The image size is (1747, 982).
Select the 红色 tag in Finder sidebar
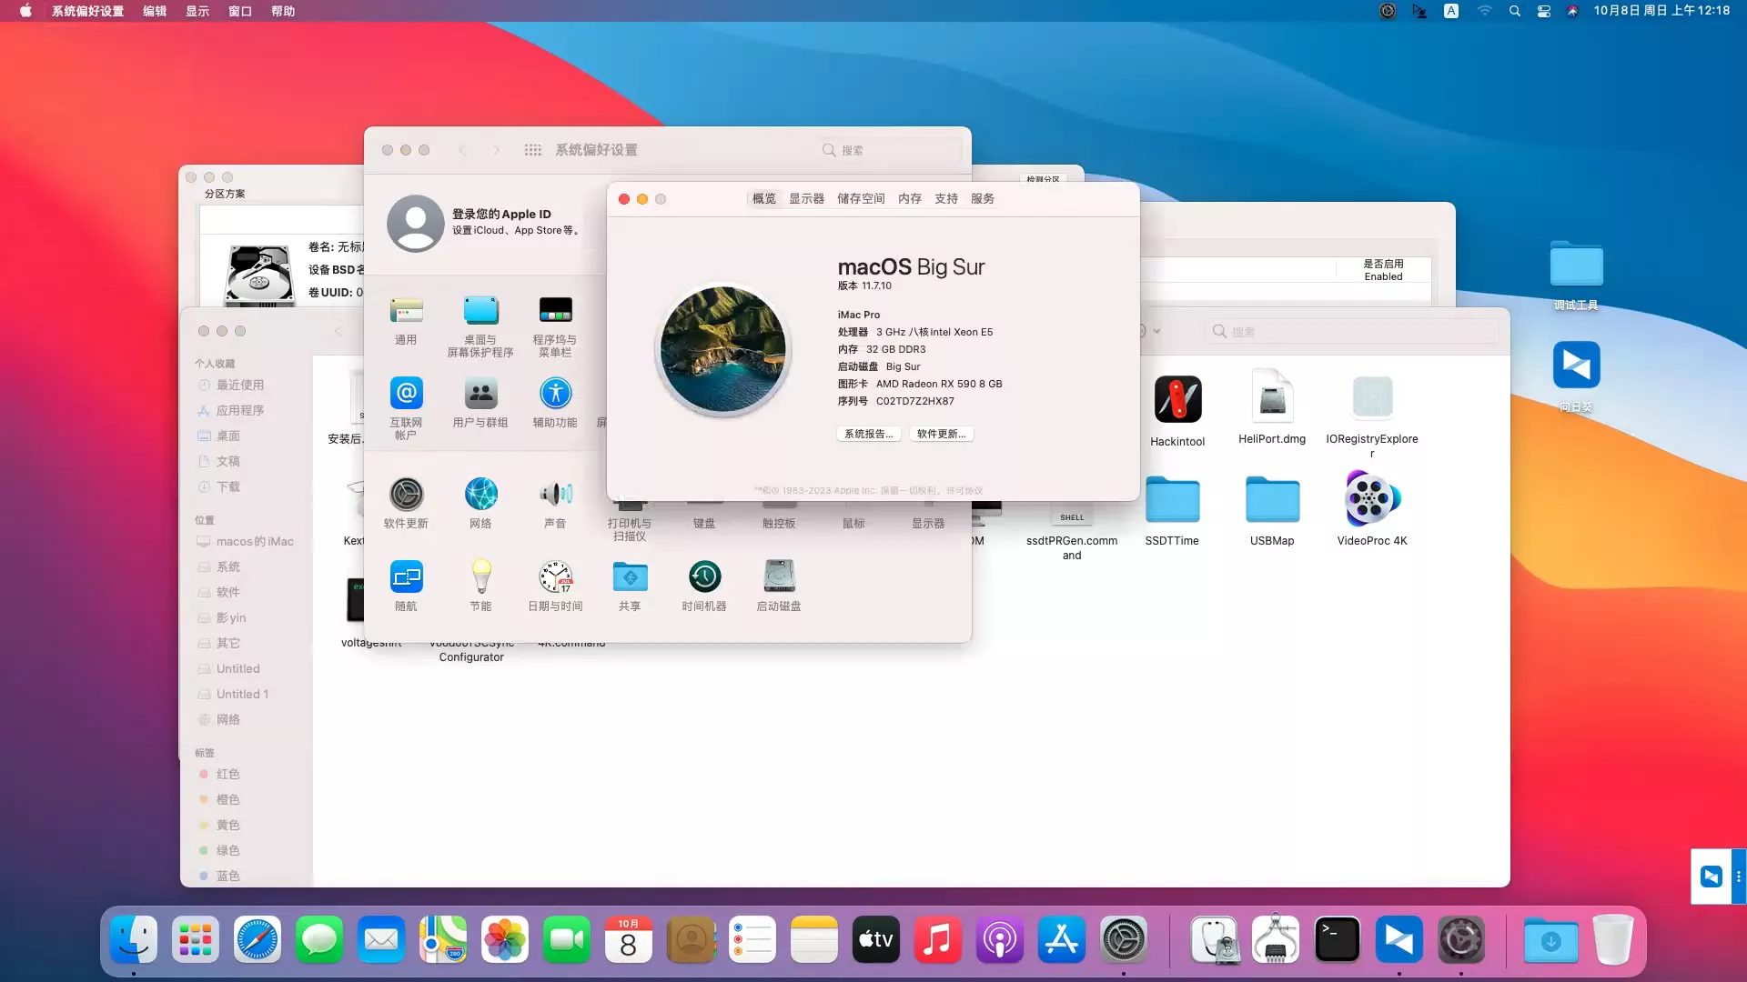[x=228, y=774]
